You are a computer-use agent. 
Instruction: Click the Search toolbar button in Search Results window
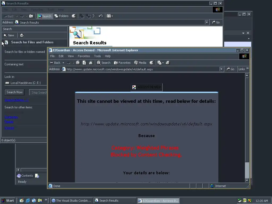pyautogui.click(x=44, y=16)
